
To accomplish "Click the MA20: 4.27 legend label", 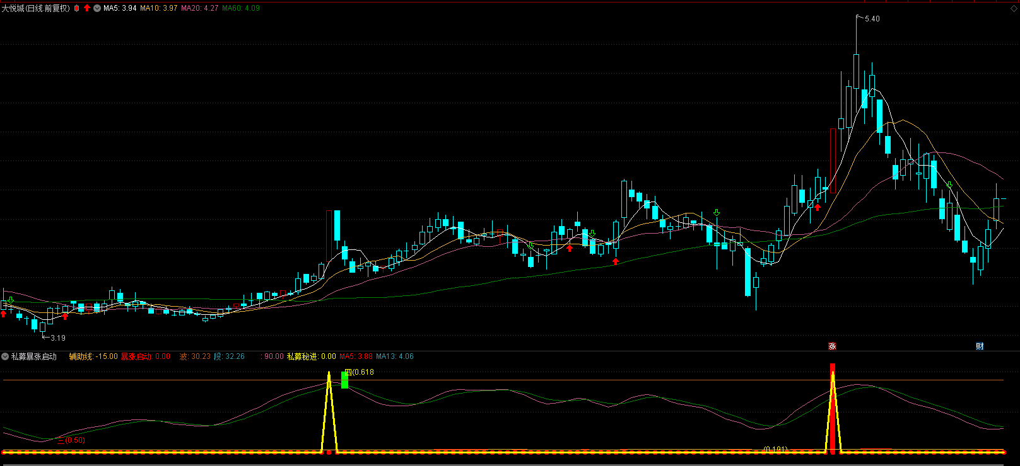I will (199, 8).
